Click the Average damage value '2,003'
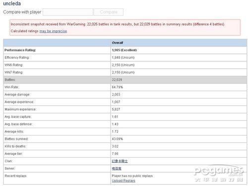Image resolution: width=248 pixels, height=186 pixels. [x=116, y=94]
